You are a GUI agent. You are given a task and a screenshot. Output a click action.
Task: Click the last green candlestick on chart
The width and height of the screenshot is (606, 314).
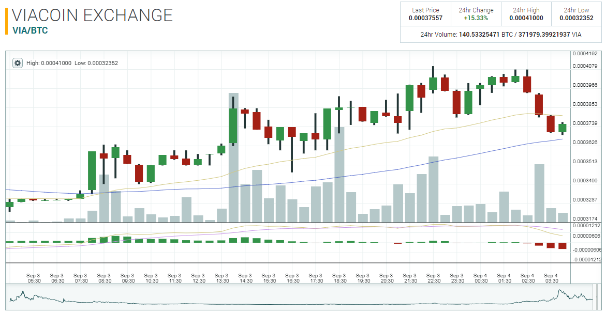(563, 128)
